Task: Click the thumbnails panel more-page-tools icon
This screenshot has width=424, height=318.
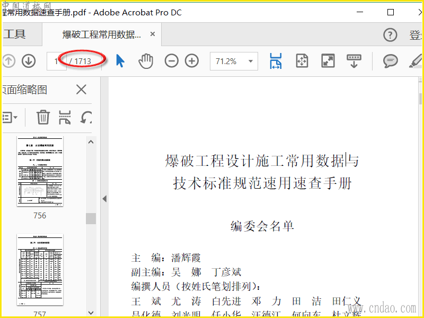Action: [x=65, y=117]
